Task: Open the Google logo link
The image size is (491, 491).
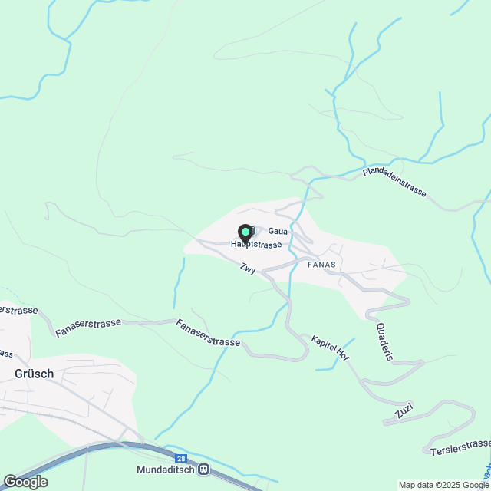Action: click(25, 482)
